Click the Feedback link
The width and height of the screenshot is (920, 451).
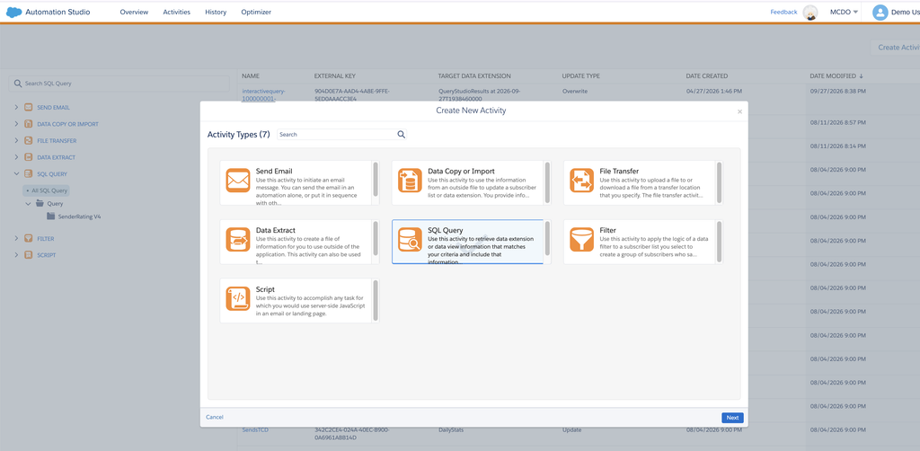[x=783, y=12]
